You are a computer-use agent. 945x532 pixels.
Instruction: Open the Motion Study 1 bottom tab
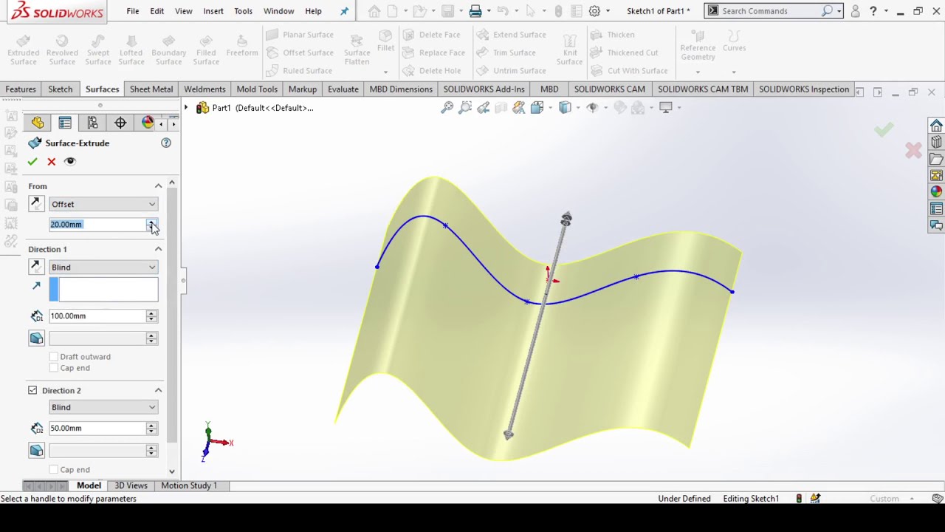pos(189,485)
